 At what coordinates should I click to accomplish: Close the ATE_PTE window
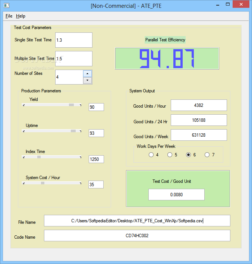pos(241,4)
